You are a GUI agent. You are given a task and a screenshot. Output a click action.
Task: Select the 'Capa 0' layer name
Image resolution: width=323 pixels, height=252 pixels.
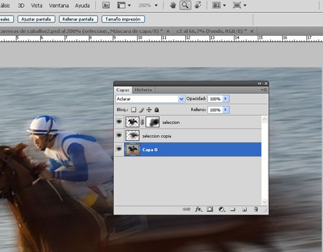click(x=150, y=150)
